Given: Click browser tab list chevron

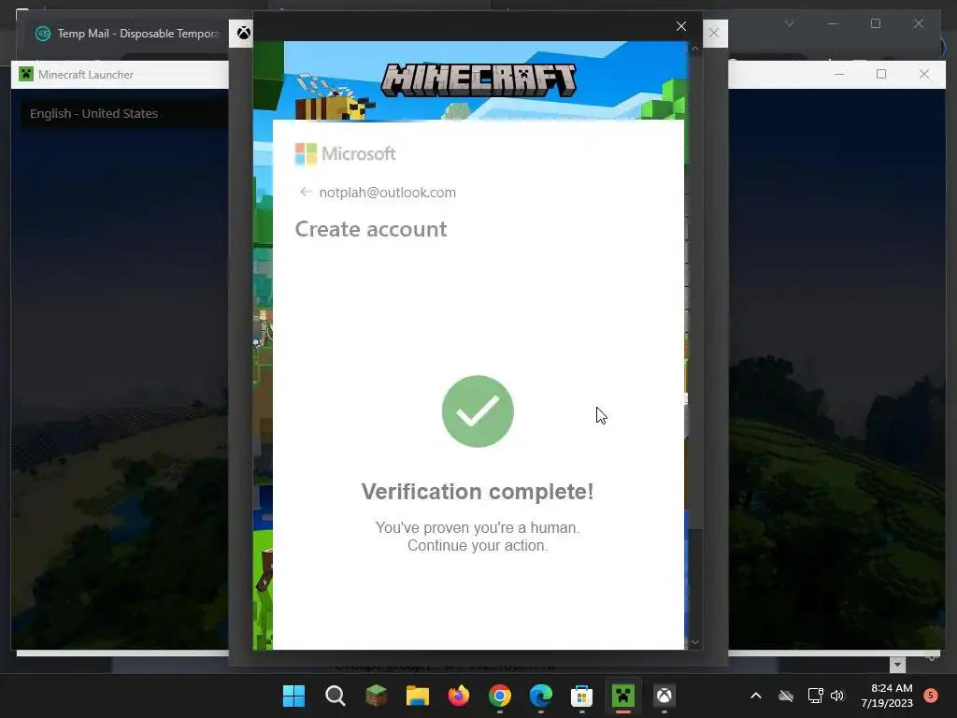Looking at the screenshot, I should point(789,23).
